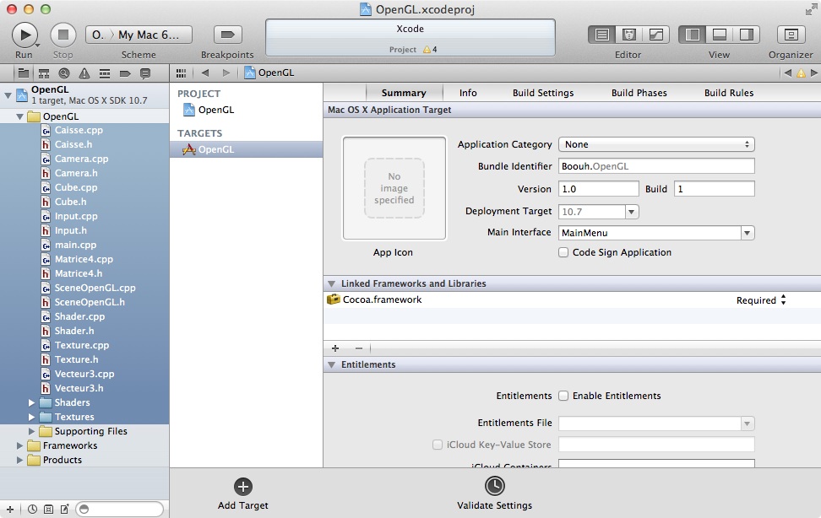Screen dimensions: 821x518
Task: Click the Run button in toolbar
Action: (x=24, y=35)
